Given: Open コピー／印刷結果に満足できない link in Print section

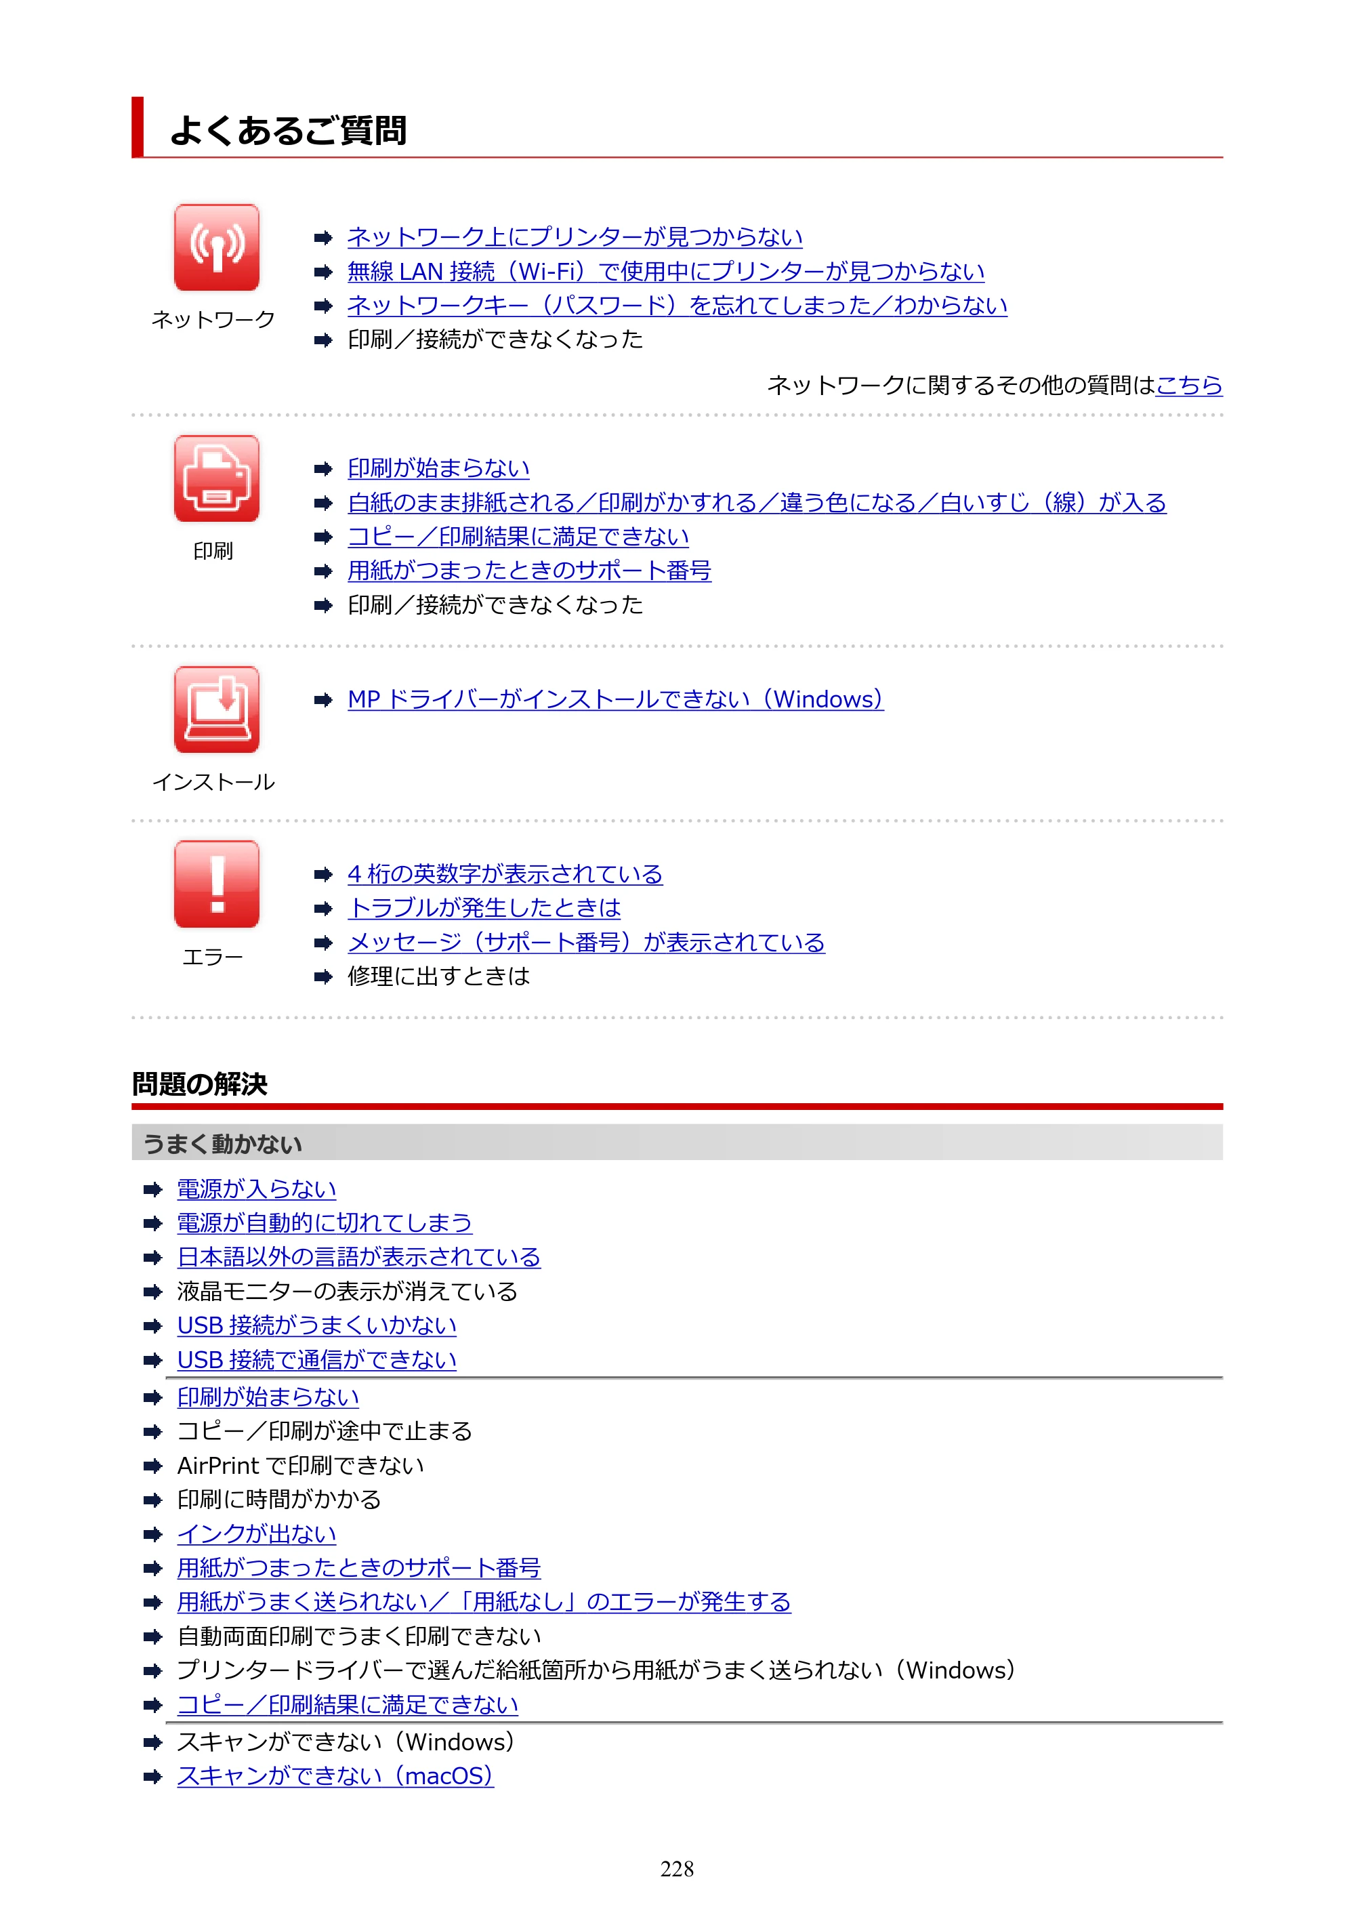Looking at the screenshot, I should coord(518,537).
